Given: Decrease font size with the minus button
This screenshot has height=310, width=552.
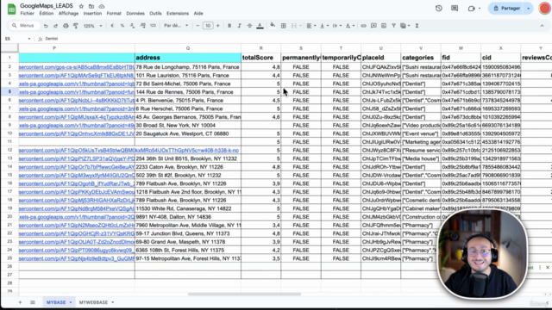Looking at the screenshot, I should pos(198,26).
